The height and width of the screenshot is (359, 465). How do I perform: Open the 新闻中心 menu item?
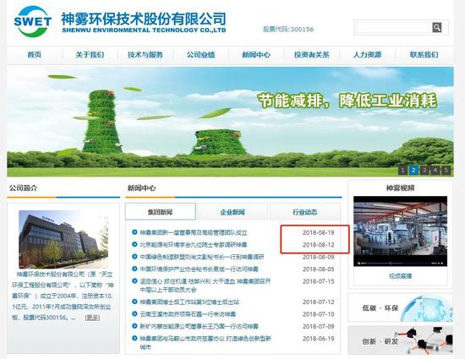click(x=256, y=55)
